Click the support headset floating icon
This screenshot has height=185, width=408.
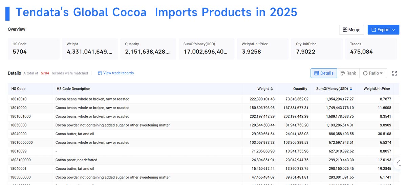point(399,163)
